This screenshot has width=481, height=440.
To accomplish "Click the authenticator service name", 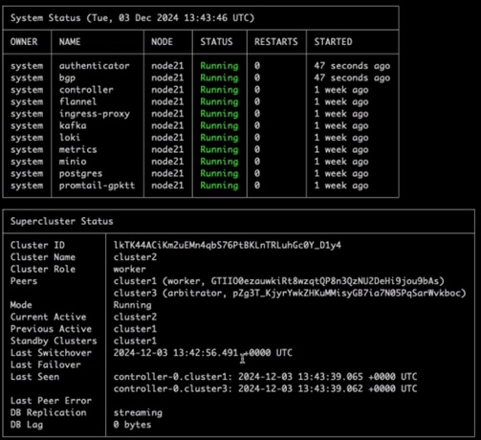I will (x=95, y=66).
